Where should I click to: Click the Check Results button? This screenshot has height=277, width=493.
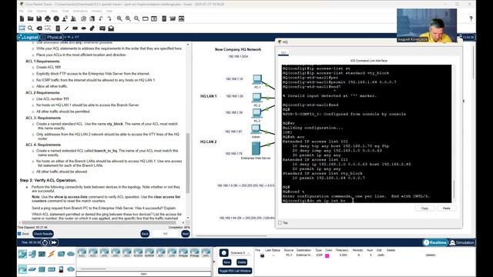click(x=43, y=234)
